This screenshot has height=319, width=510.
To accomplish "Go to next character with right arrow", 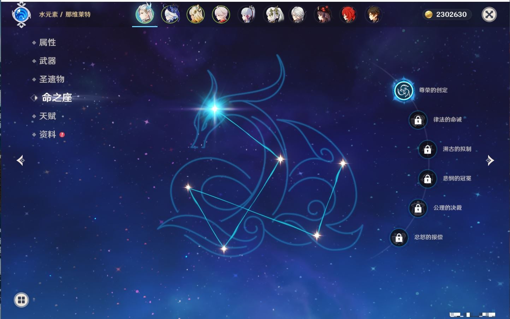I will pyautogui.click(x=490, y=160).
